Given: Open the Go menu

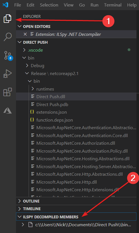Looking at the screenshot, I should tap(82, 5).
